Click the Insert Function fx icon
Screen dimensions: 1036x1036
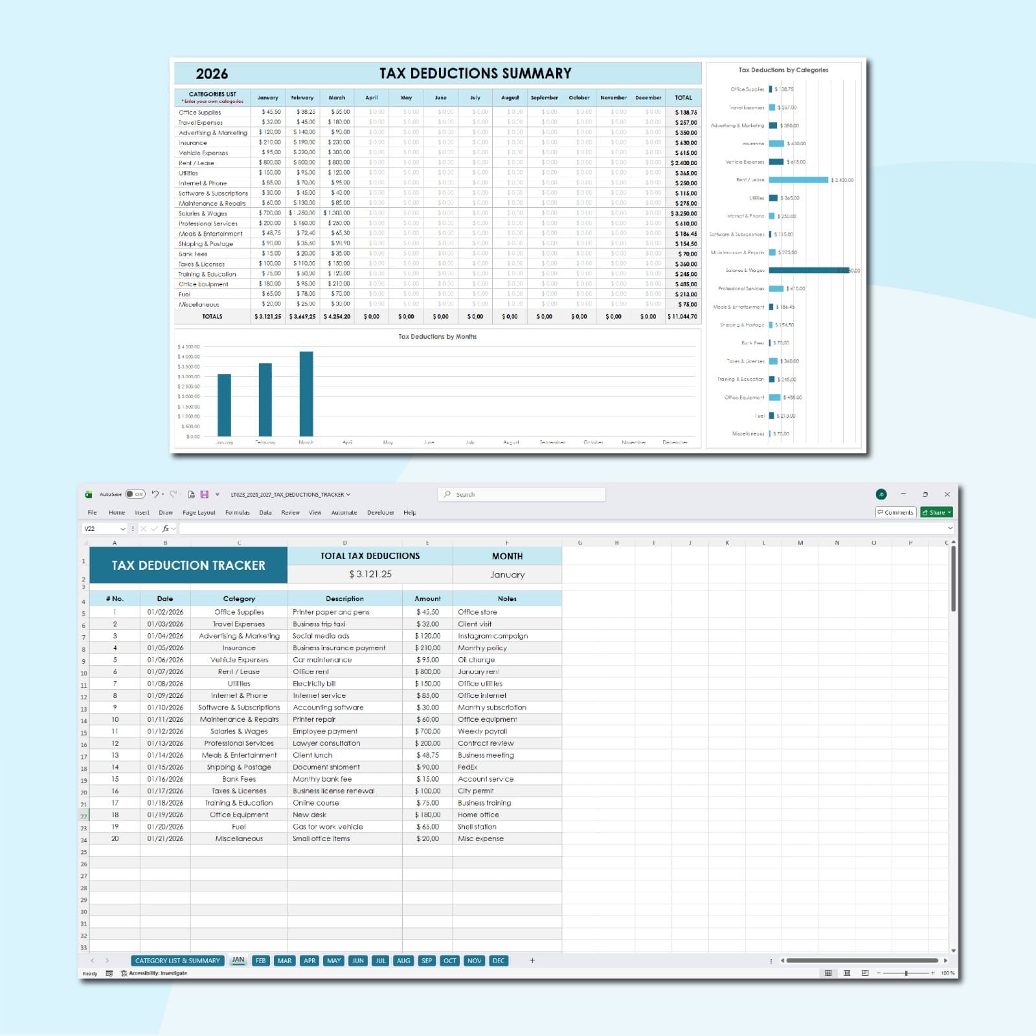tap(166, 528)
